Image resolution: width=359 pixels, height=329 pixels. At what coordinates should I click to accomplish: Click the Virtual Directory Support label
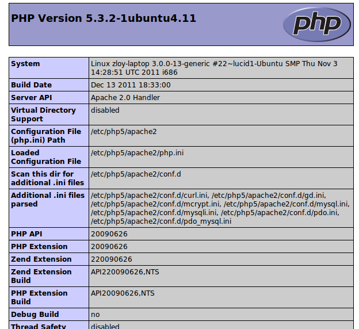(x=43, y=114)
